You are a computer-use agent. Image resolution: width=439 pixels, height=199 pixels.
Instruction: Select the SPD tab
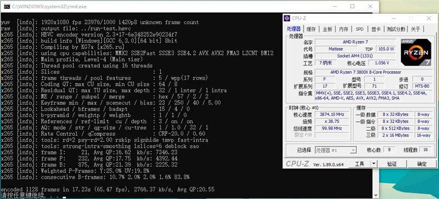coord(360,29)
